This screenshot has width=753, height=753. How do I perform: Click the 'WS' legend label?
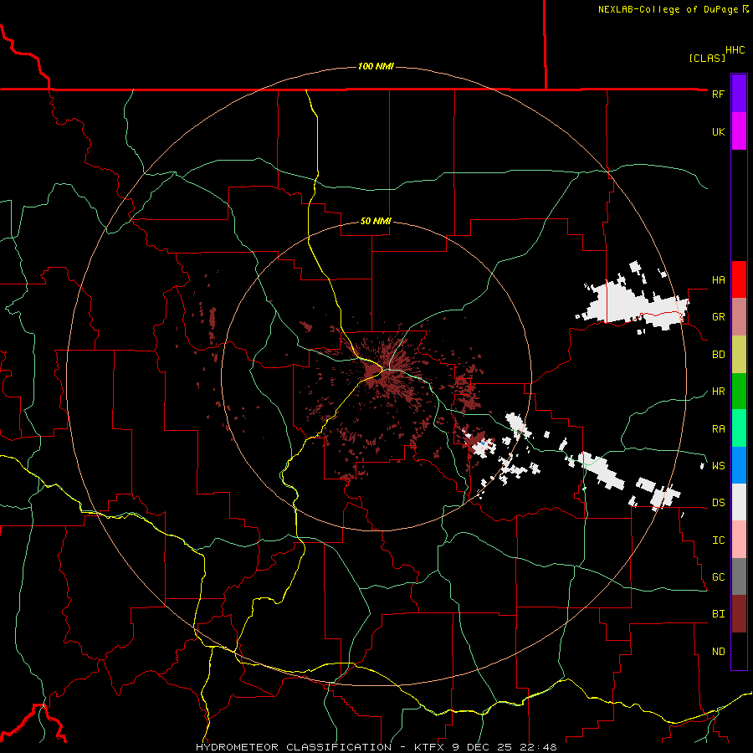(718, 465)
